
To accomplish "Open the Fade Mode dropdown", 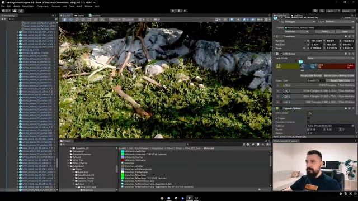I will (x=331, y=58).
